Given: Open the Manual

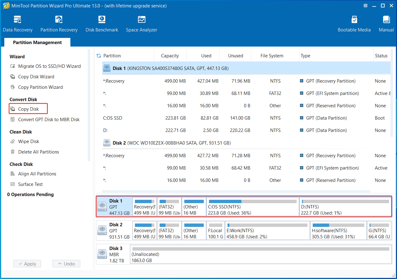Looking at the screenshot, I should point(386,23).
